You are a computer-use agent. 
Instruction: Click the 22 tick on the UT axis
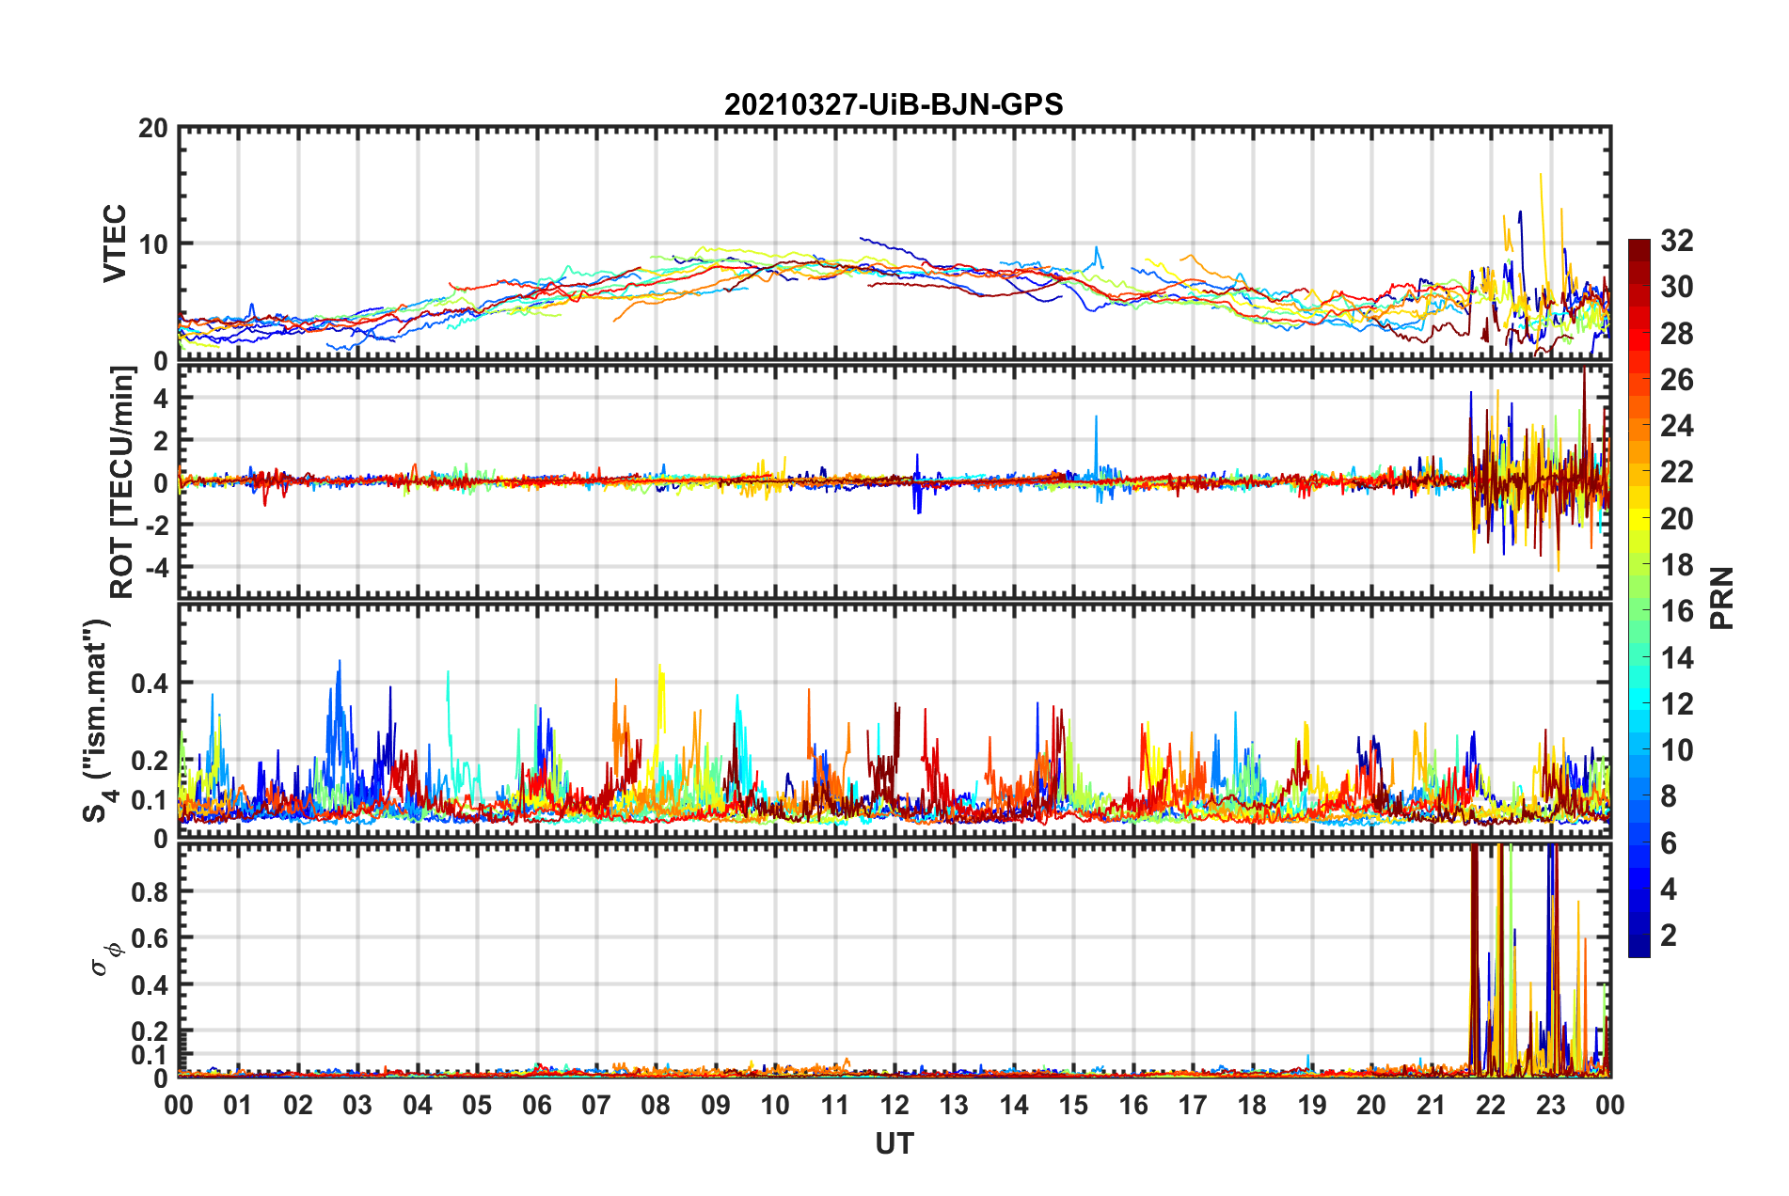[1490, 1105]
